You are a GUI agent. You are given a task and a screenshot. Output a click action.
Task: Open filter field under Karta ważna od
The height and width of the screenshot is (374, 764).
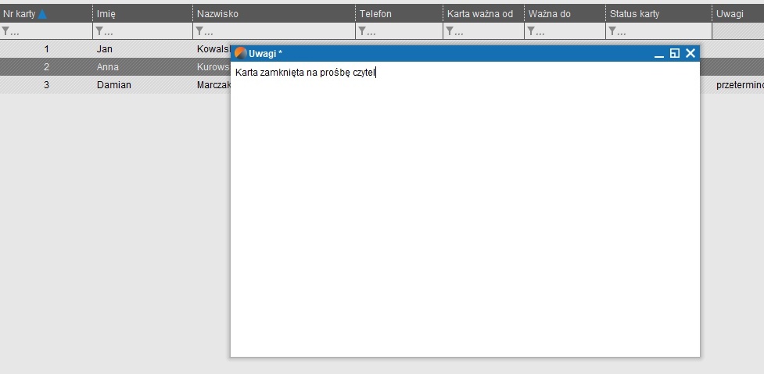click(483, 31)
